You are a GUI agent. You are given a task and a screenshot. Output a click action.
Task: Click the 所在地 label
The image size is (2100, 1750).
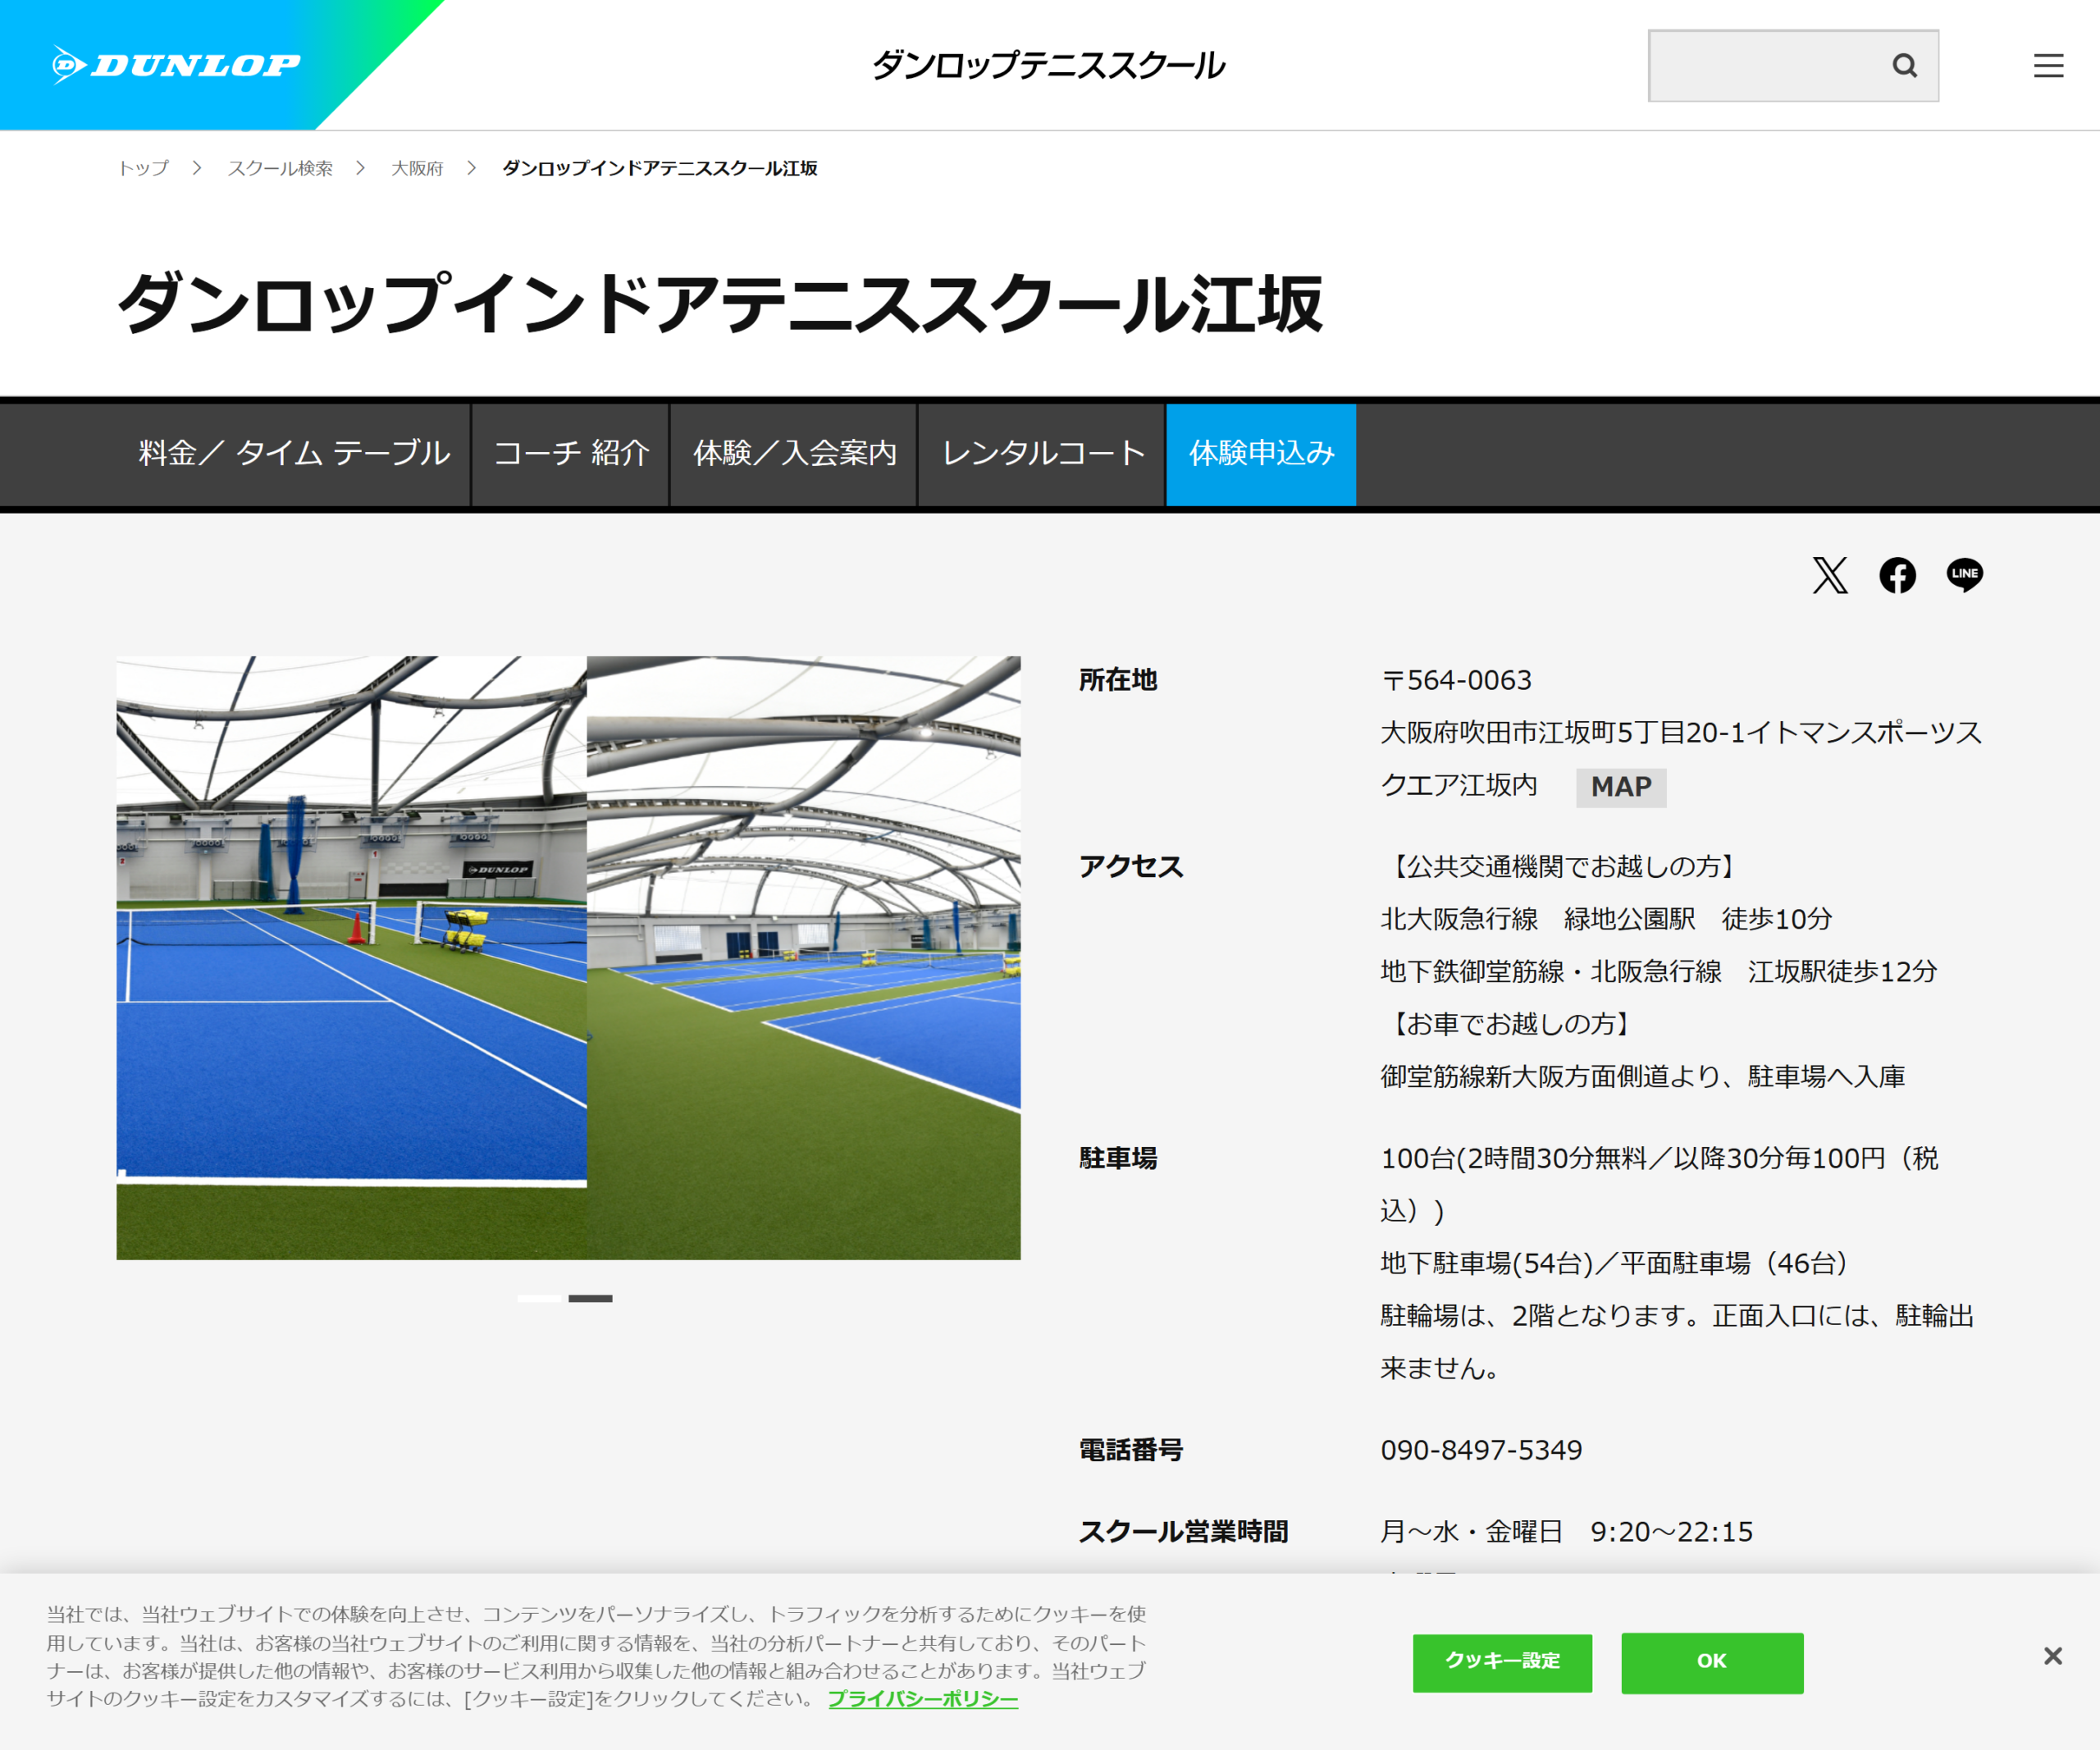(x=1118, y=680)
